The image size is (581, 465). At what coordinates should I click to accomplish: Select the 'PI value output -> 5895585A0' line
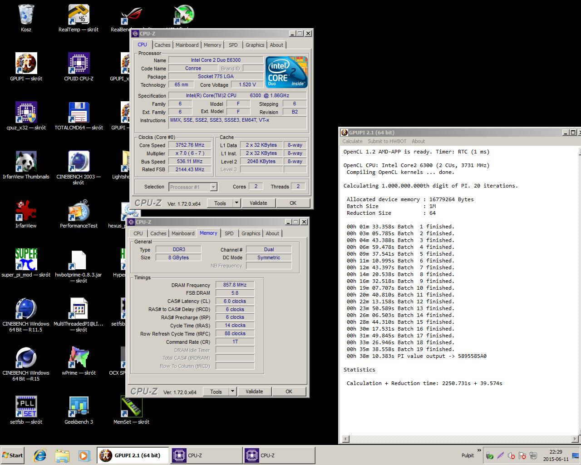tap(416, 356)
